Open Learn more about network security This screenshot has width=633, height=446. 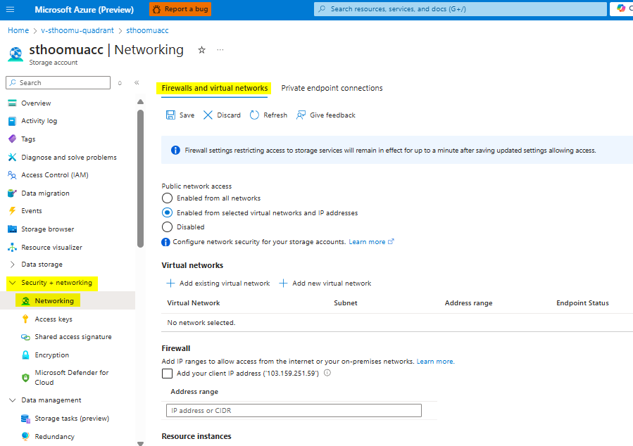(371, 242)
